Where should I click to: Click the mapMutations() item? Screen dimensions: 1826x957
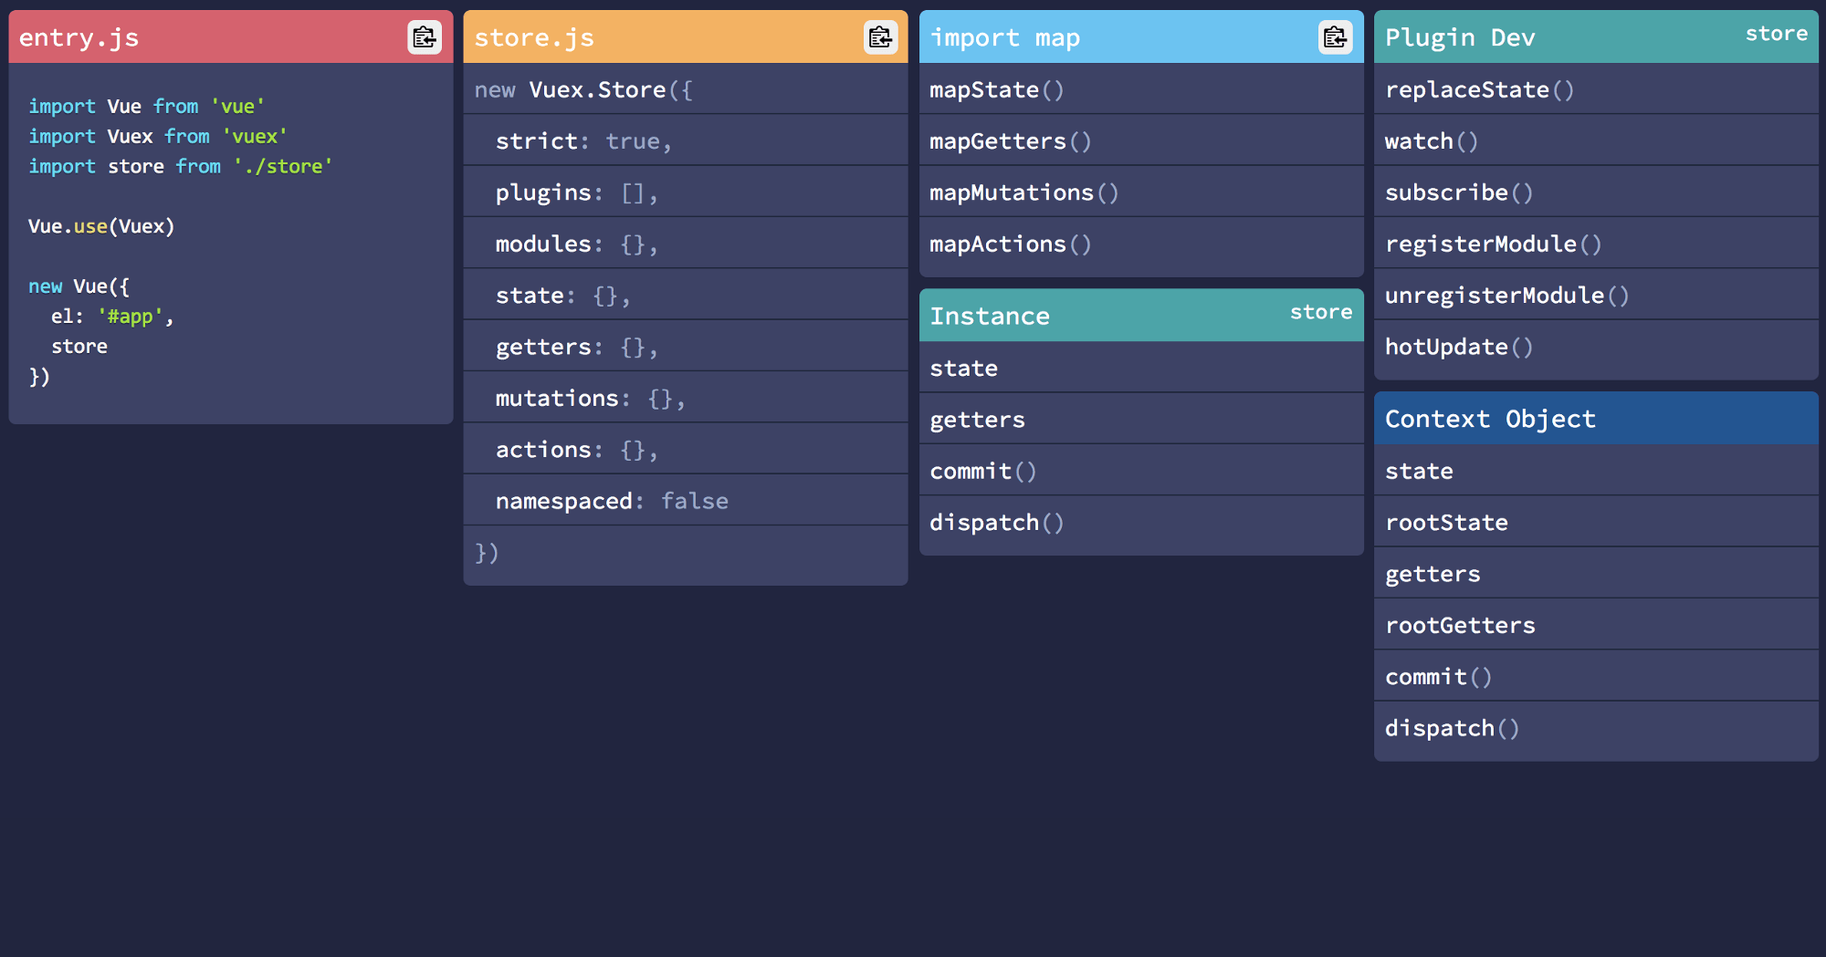(1023, 192)
